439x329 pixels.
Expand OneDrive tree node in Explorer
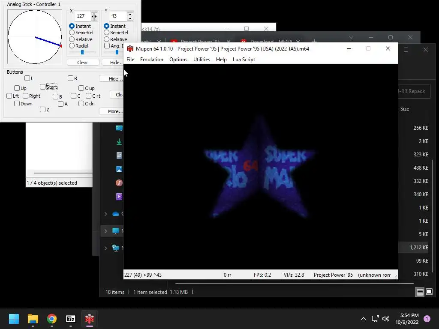(105, 214)
